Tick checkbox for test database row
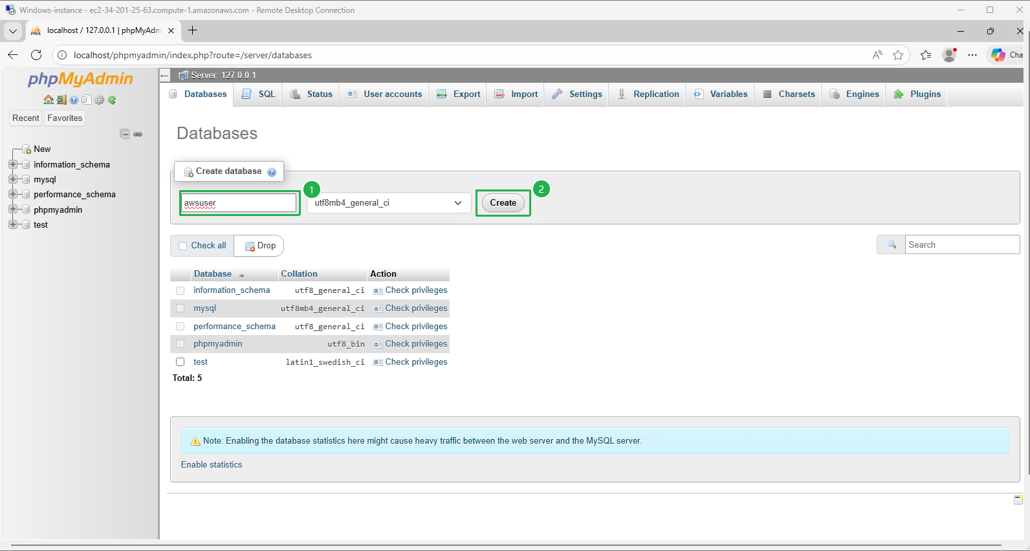Image resolution: width=1030 pixels, height=551 pixels. click(180, 362)
